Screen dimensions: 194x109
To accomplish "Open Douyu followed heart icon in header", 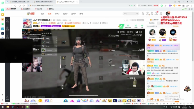I will (147, 13).
